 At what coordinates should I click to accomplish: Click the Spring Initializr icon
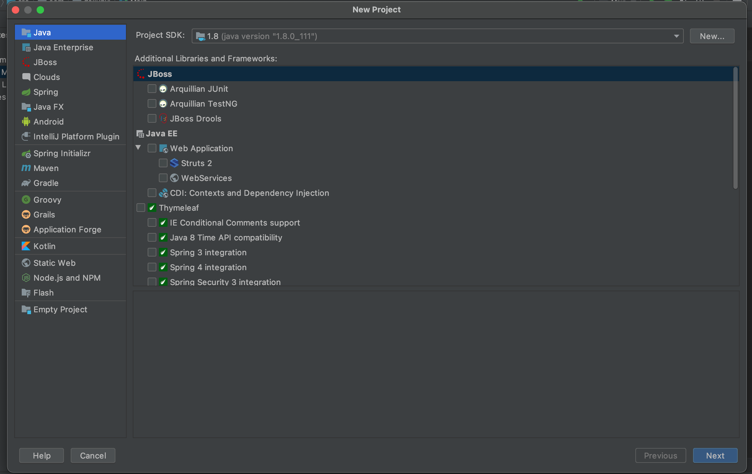tap(26, 153)
